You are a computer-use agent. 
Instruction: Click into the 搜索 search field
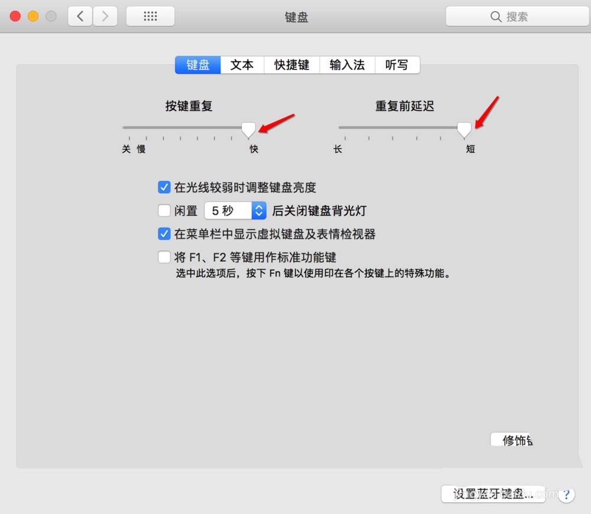tap(518, 17)
